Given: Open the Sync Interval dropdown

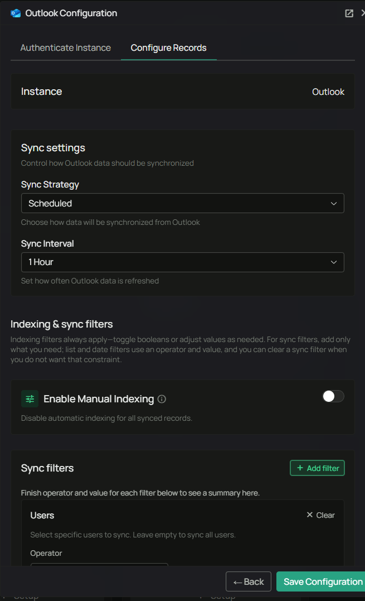Looking at the screenshot, I should (x=183, y=262).
